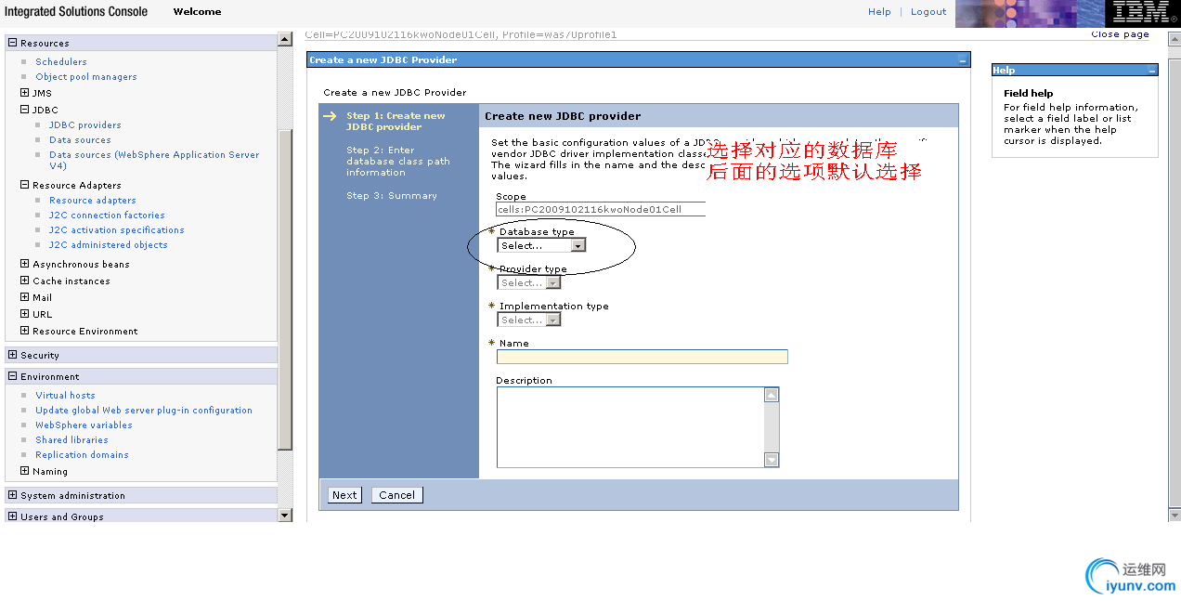
Task: Open the Schedulers link
Action: pos(61,62)
